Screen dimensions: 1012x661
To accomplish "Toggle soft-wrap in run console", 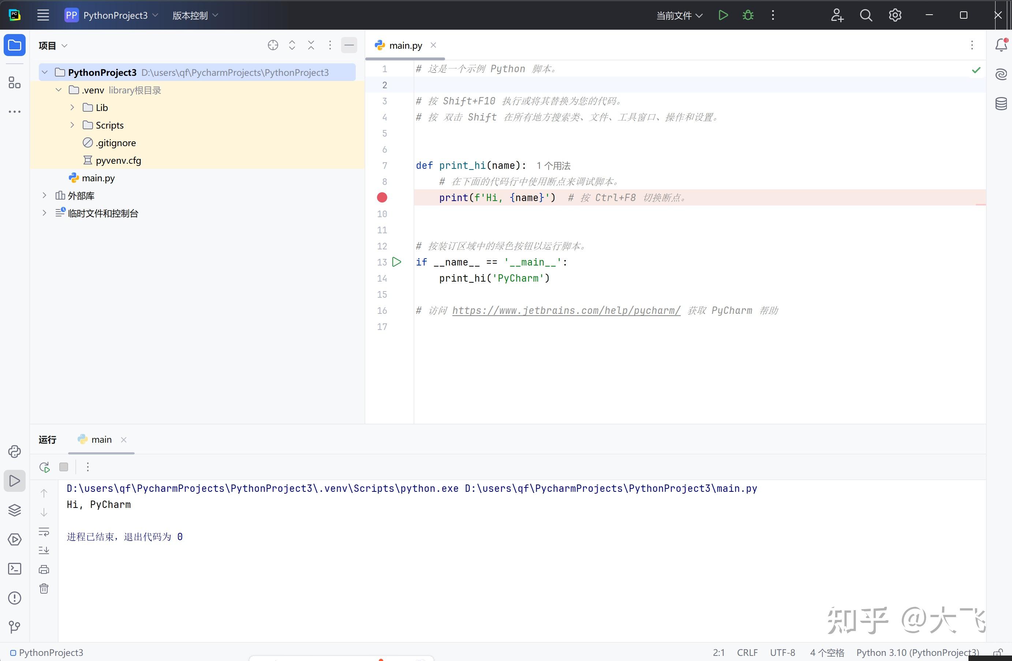I will pos(44,532).
